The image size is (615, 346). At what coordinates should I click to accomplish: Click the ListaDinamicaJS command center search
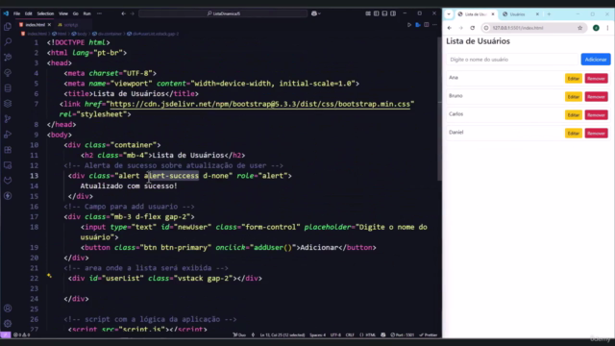coord(223,13)
